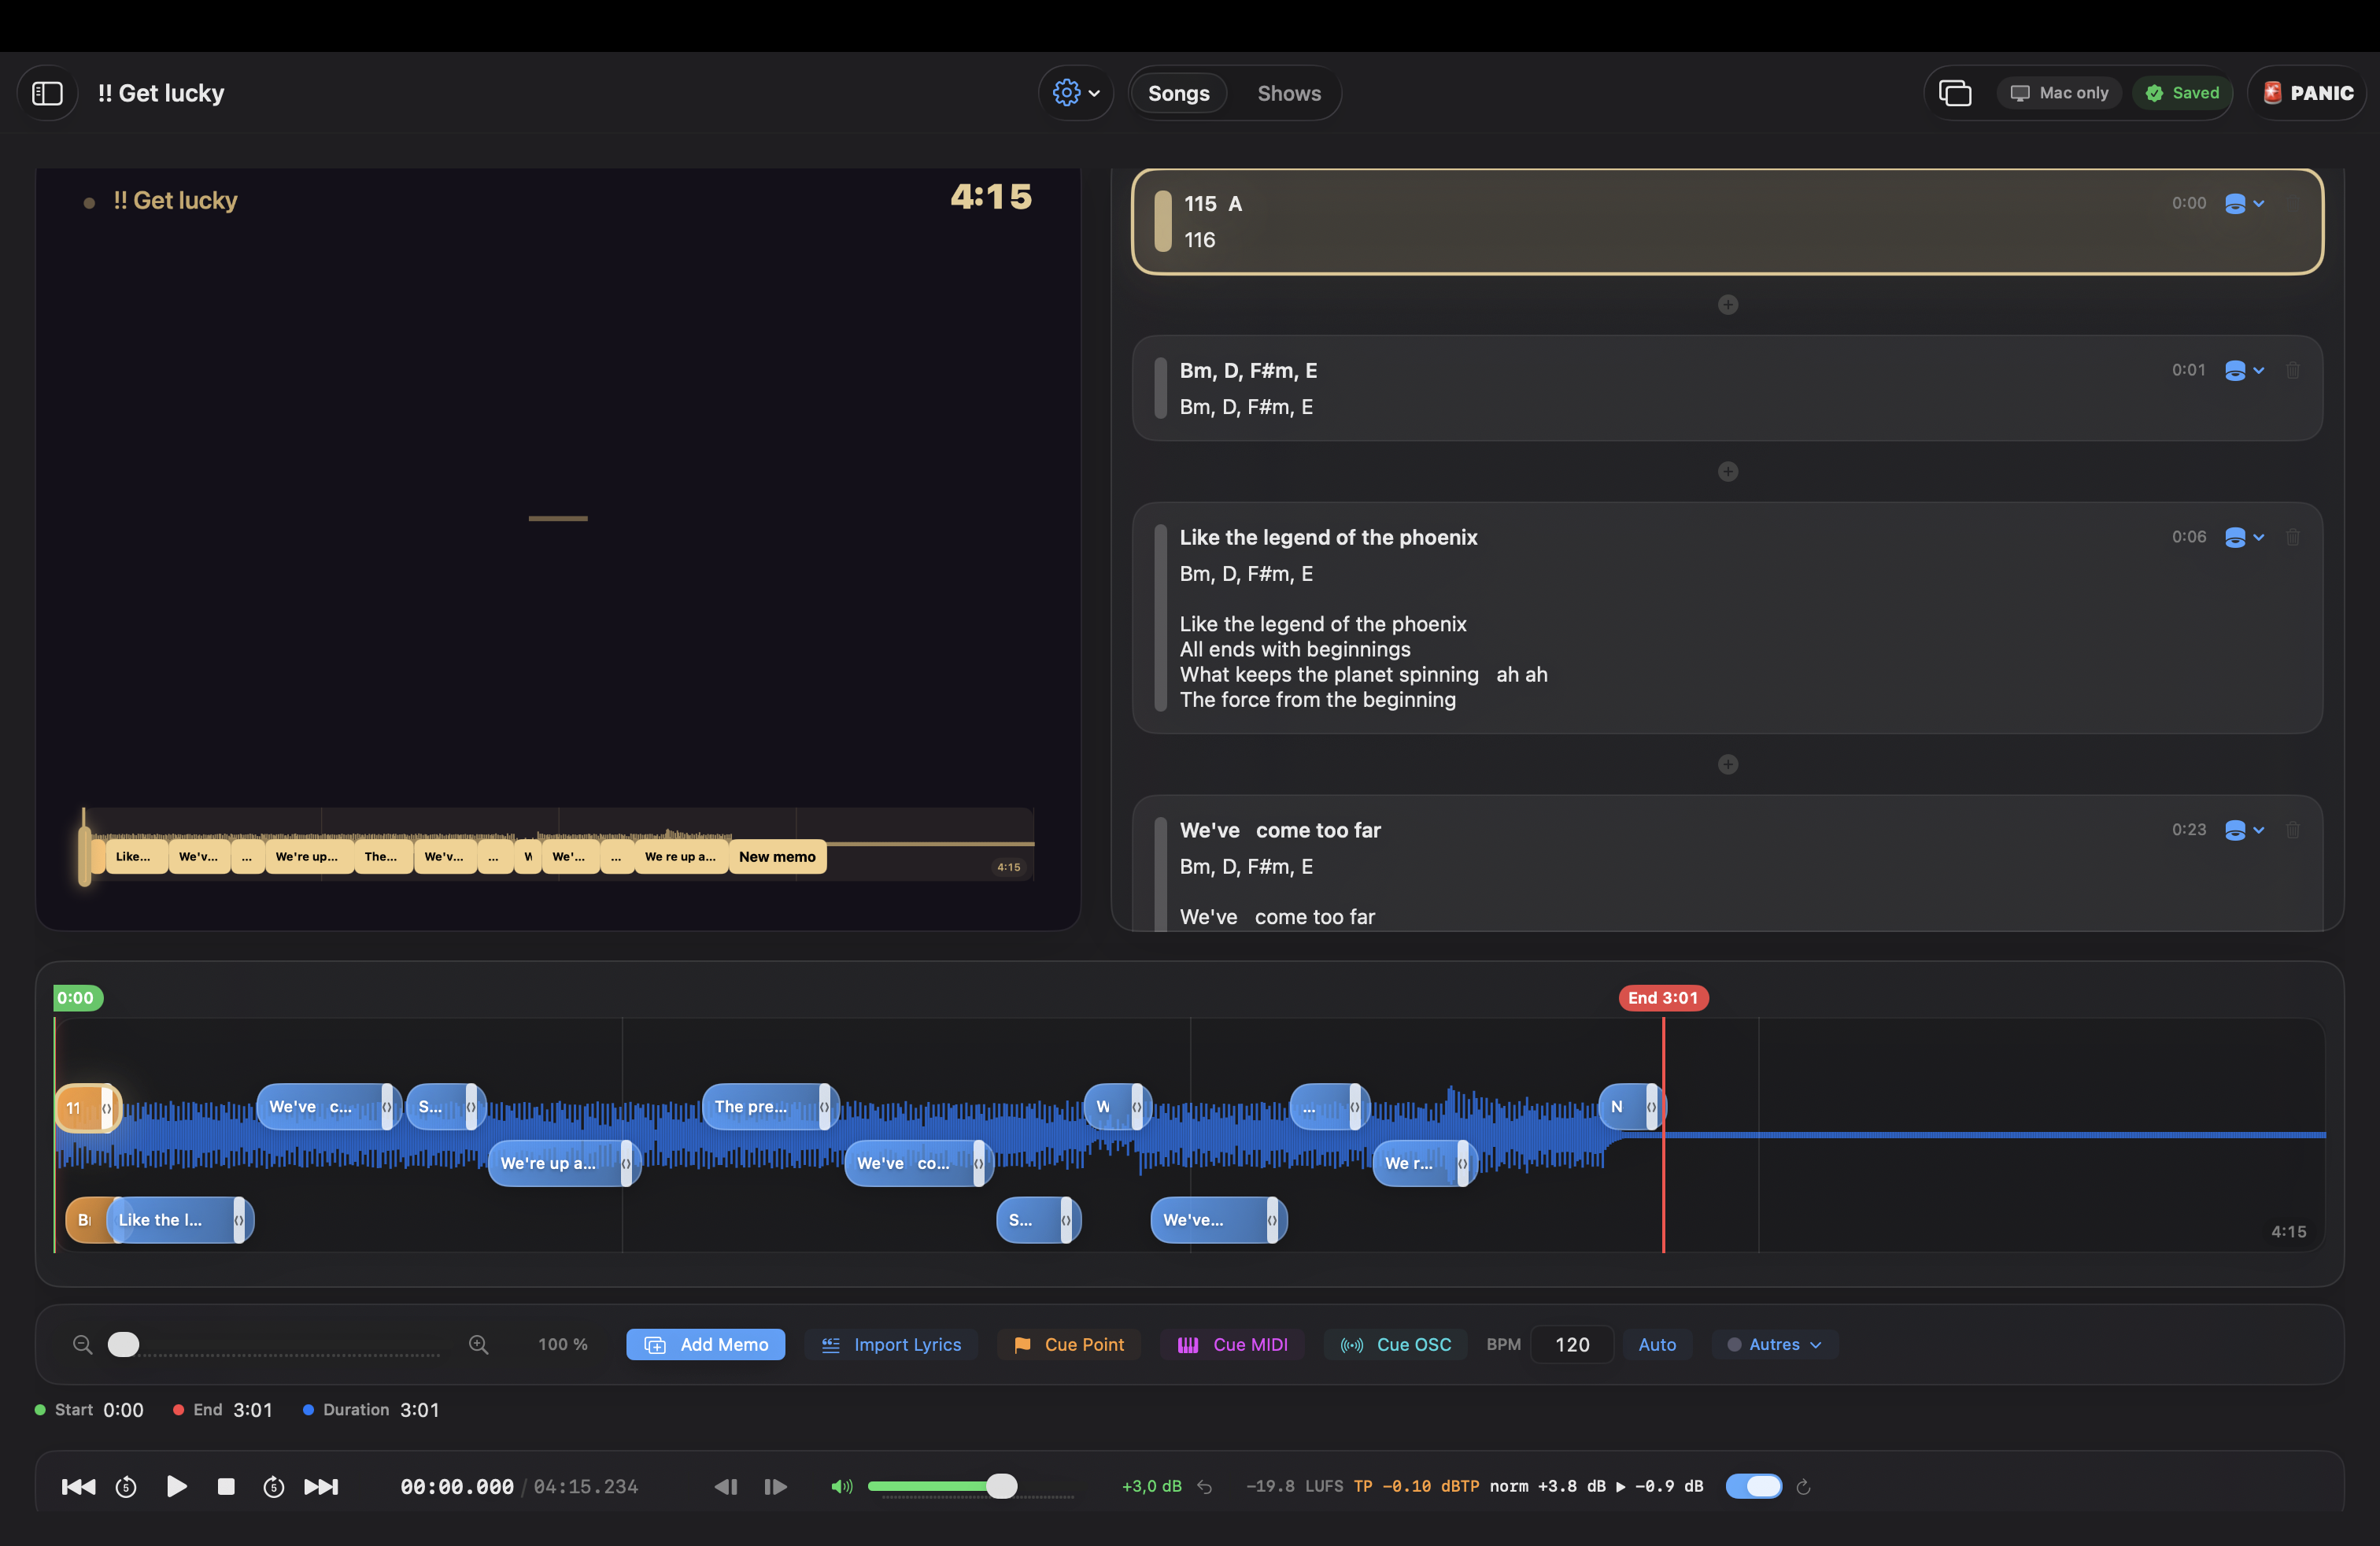Skip to previous track
The width and height of the screenshot is (2380, 1546).
pos(78,1486)
